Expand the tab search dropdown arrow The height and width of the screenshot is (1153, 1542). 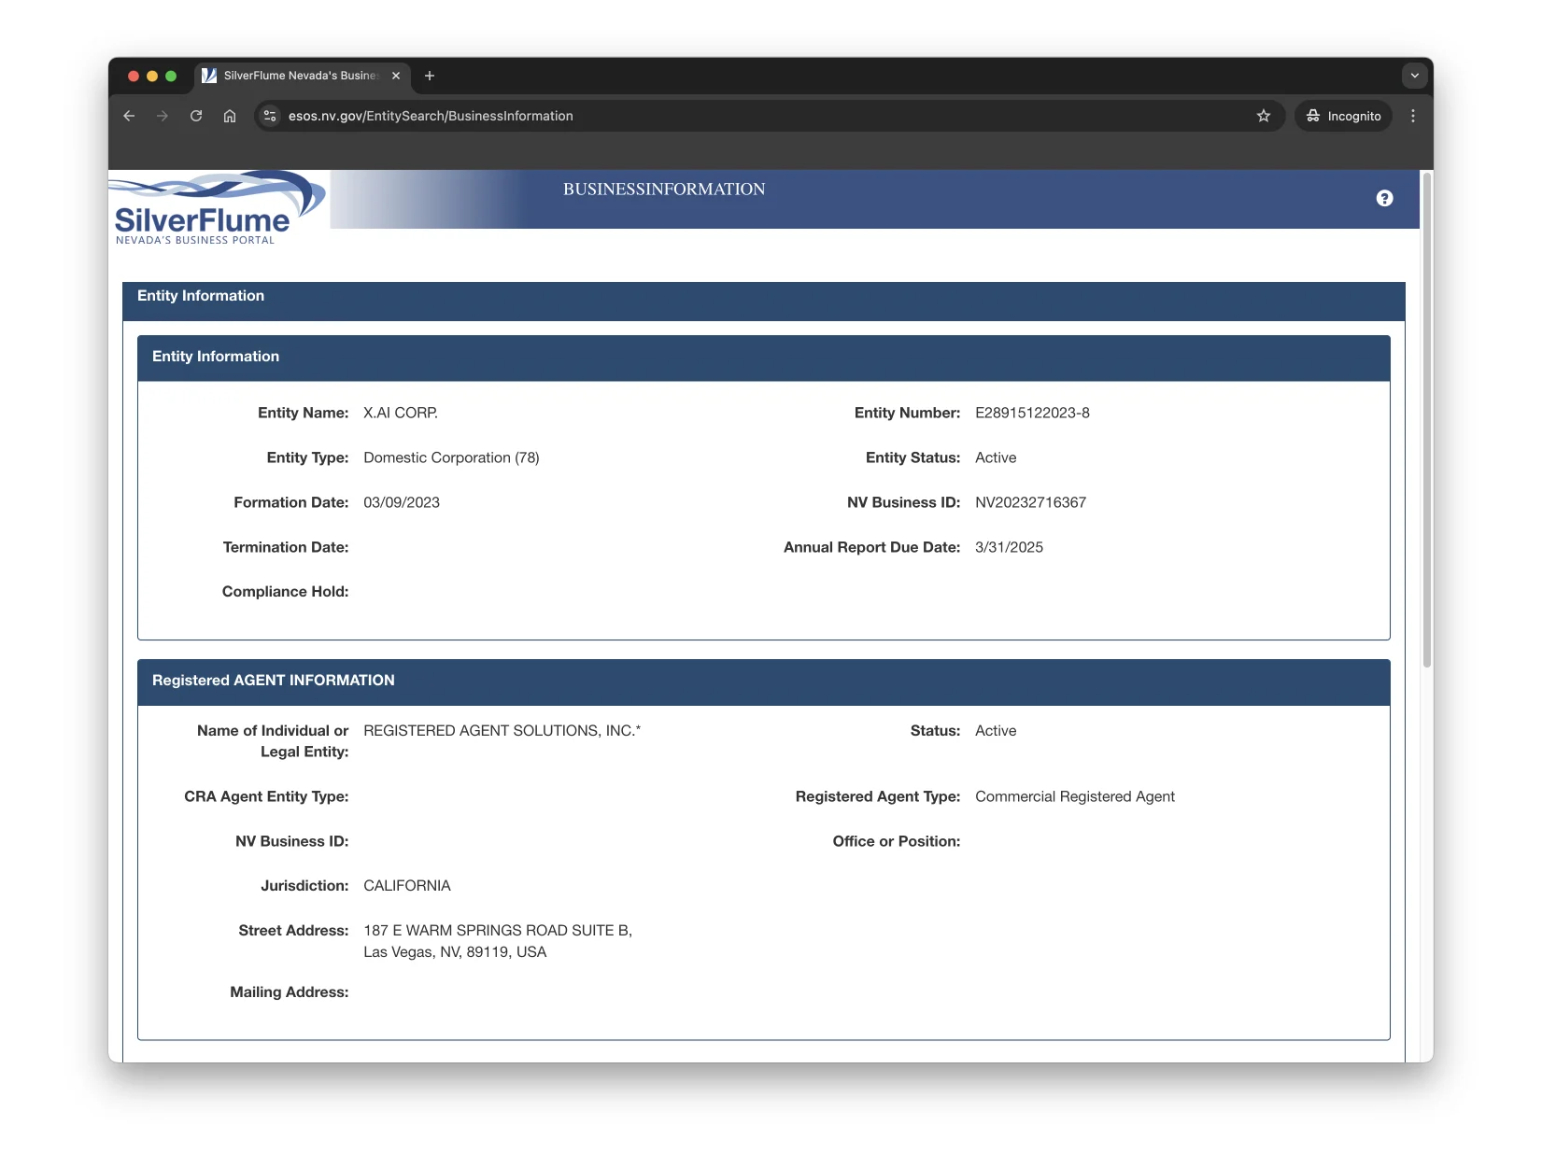pos(1415,76)
